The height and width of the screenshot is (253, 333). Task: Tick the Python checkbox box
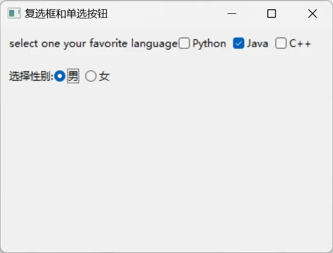[184, 43]
